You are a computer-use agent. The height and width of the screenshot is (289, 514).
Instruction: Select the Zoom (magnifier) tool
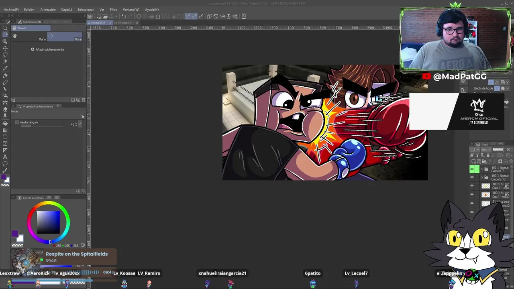pos(5,28)
